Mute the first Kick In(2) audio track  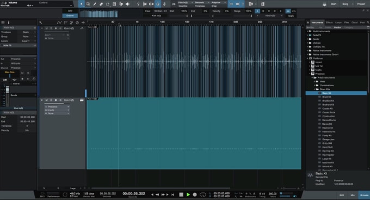[x=46, y=28]
